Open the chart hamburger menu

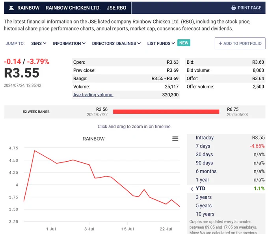tap(175, 139)
